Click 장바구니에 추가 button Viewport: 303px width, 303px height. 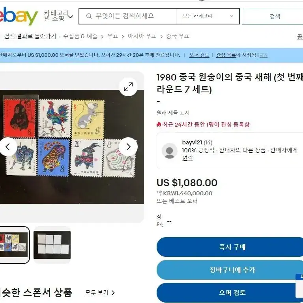point(232,270)
